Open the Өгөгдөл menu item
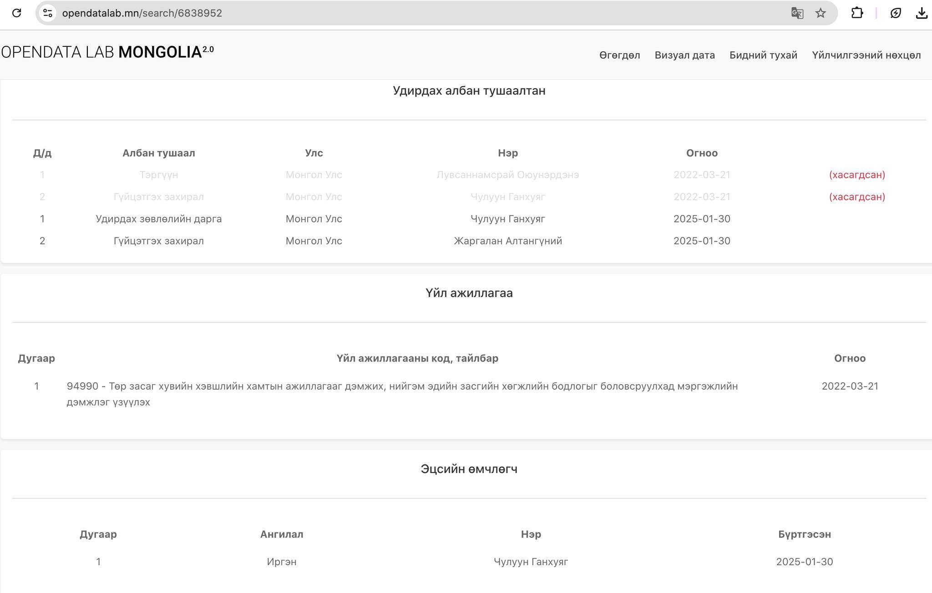This screenshot has height=593, width=932. (619, 55)
